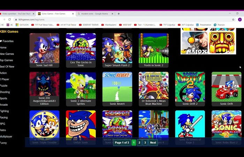Open the AYT Coğrafya bookmark
The height and width of the screenshot is (157, 244).
186,25
